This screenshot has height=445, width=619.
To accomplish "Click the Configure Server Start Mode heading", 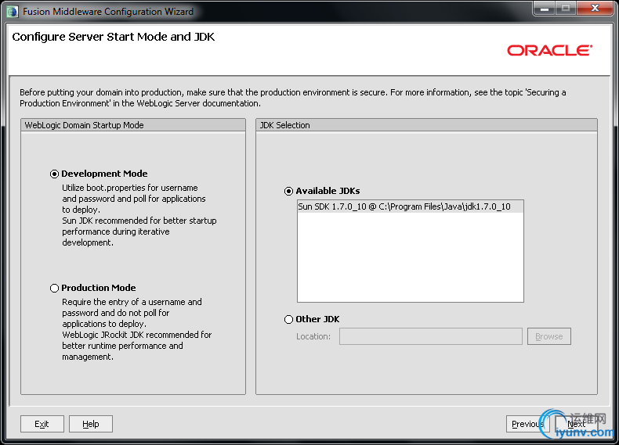I will pyautogui.click(x=114, y=37).
